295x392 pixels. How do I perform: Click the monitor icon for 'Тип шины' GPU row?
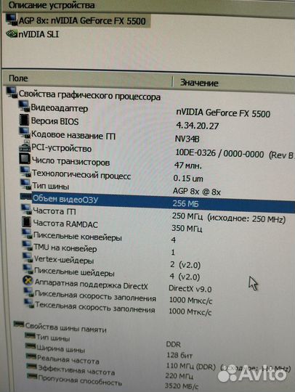coord(25,184)
